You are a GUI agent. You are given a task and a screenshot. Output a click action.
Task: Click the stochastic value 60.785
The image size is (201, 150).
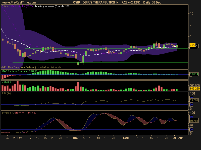194,121
